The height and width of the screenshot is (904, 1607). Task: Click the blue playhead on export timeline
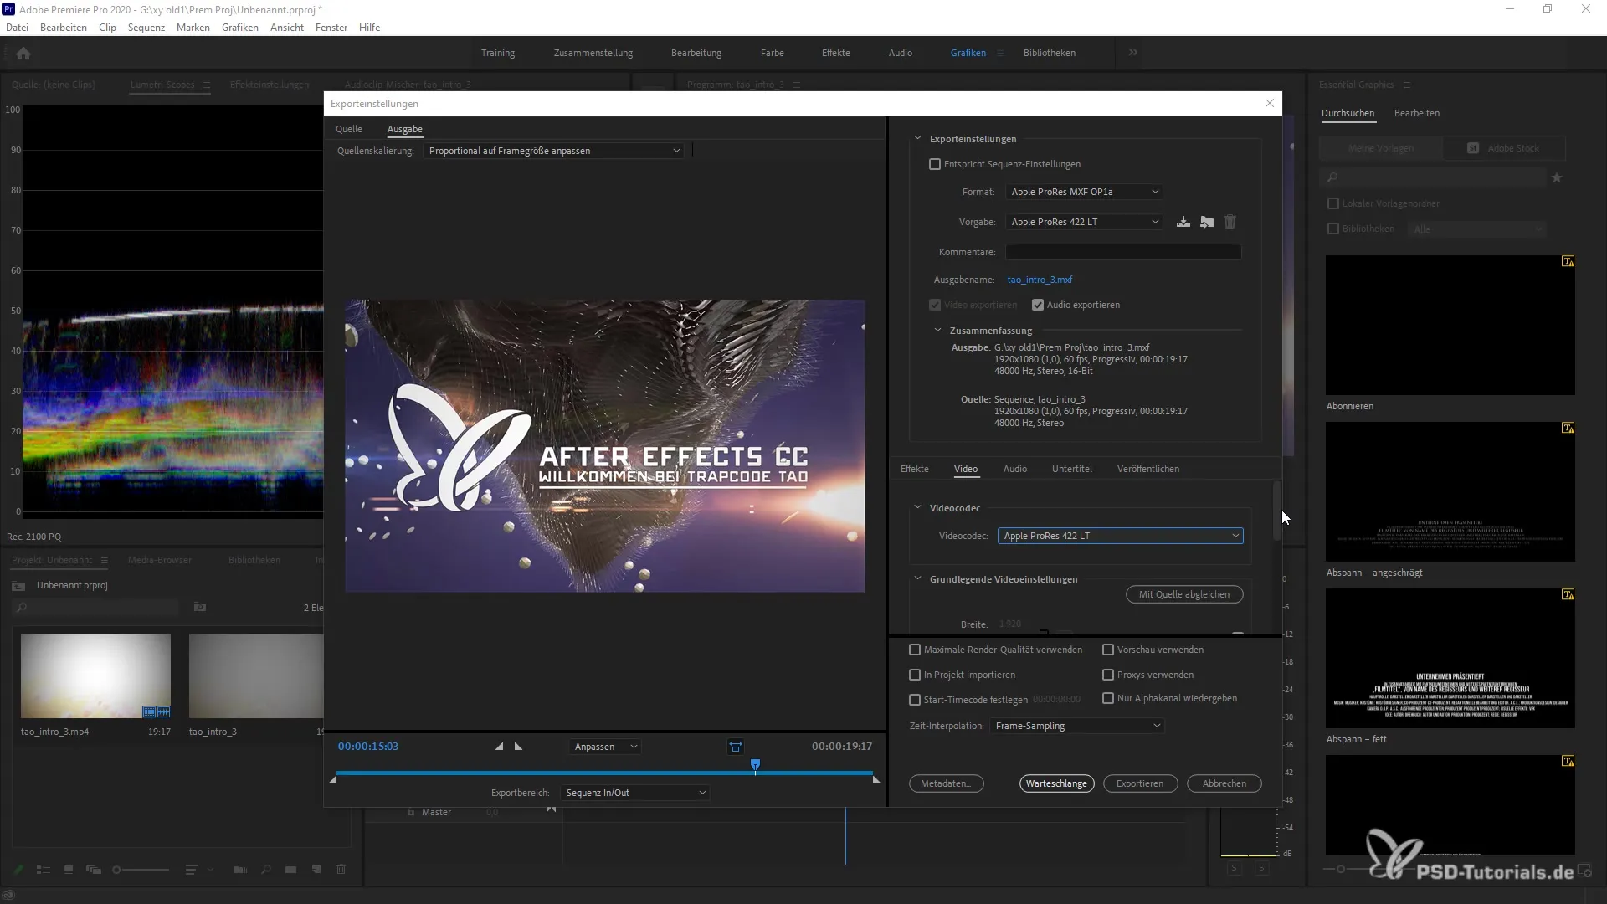(755, 765)
